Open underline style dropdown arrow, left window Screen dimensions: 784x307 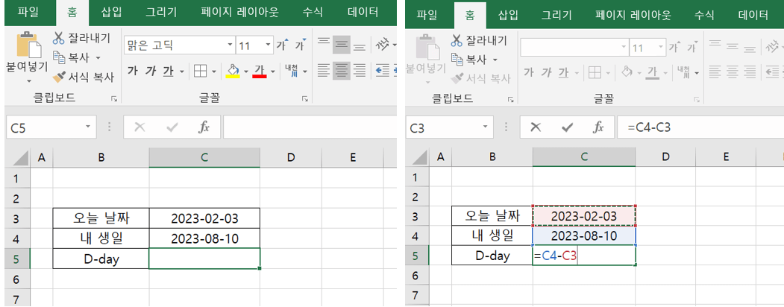tap(181, 72)
